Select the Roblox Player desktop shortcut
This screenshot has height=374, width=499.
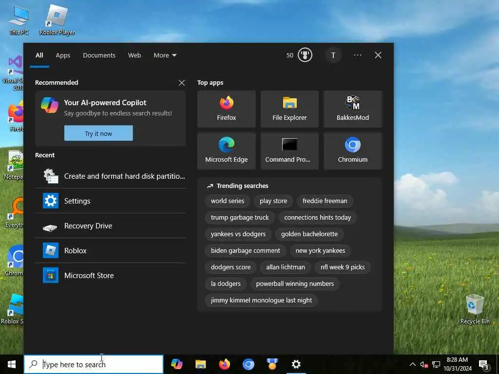point(57,19)
